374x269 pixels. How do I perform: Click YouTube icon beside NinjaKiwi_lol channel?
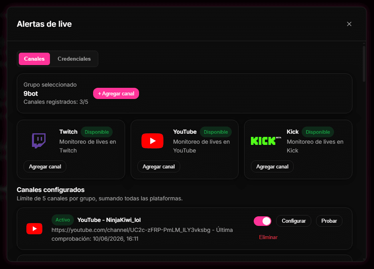point(34,229)
